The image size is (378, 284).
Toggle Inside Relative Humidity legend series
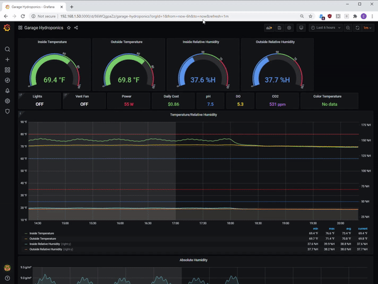45,244
